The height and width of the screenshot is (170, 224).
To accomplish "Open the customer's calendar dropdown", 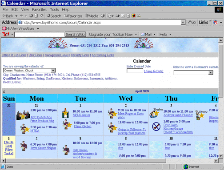I will coord(211,72).
